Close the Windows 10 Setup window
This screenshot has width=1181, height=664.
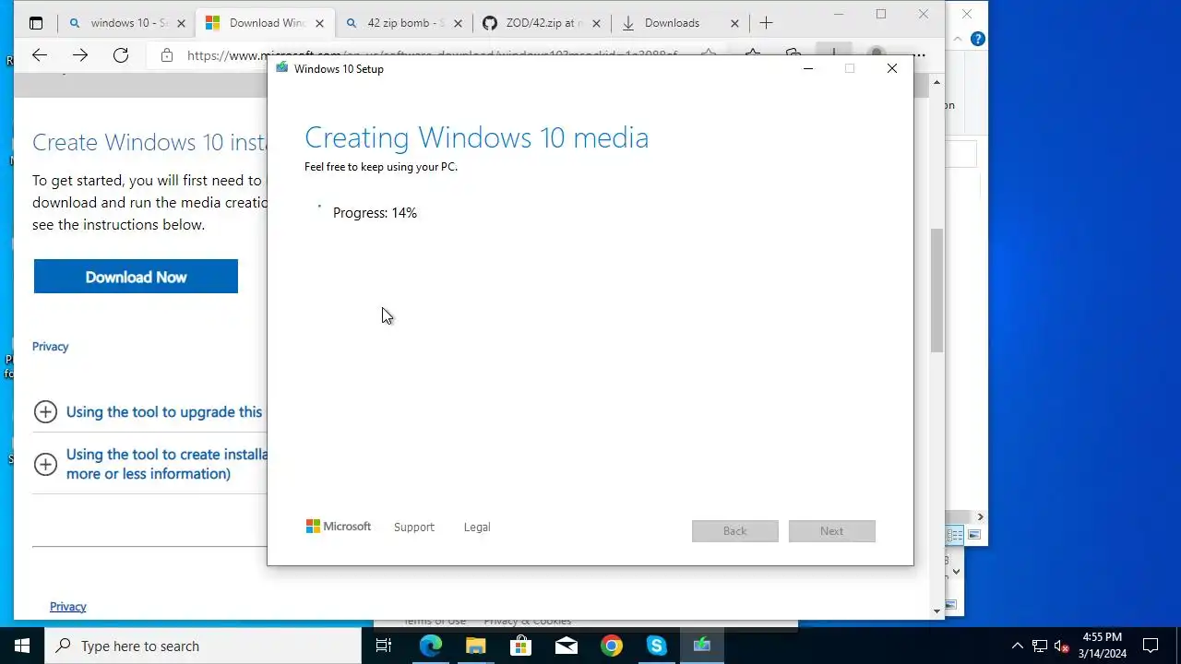[892, 68]
